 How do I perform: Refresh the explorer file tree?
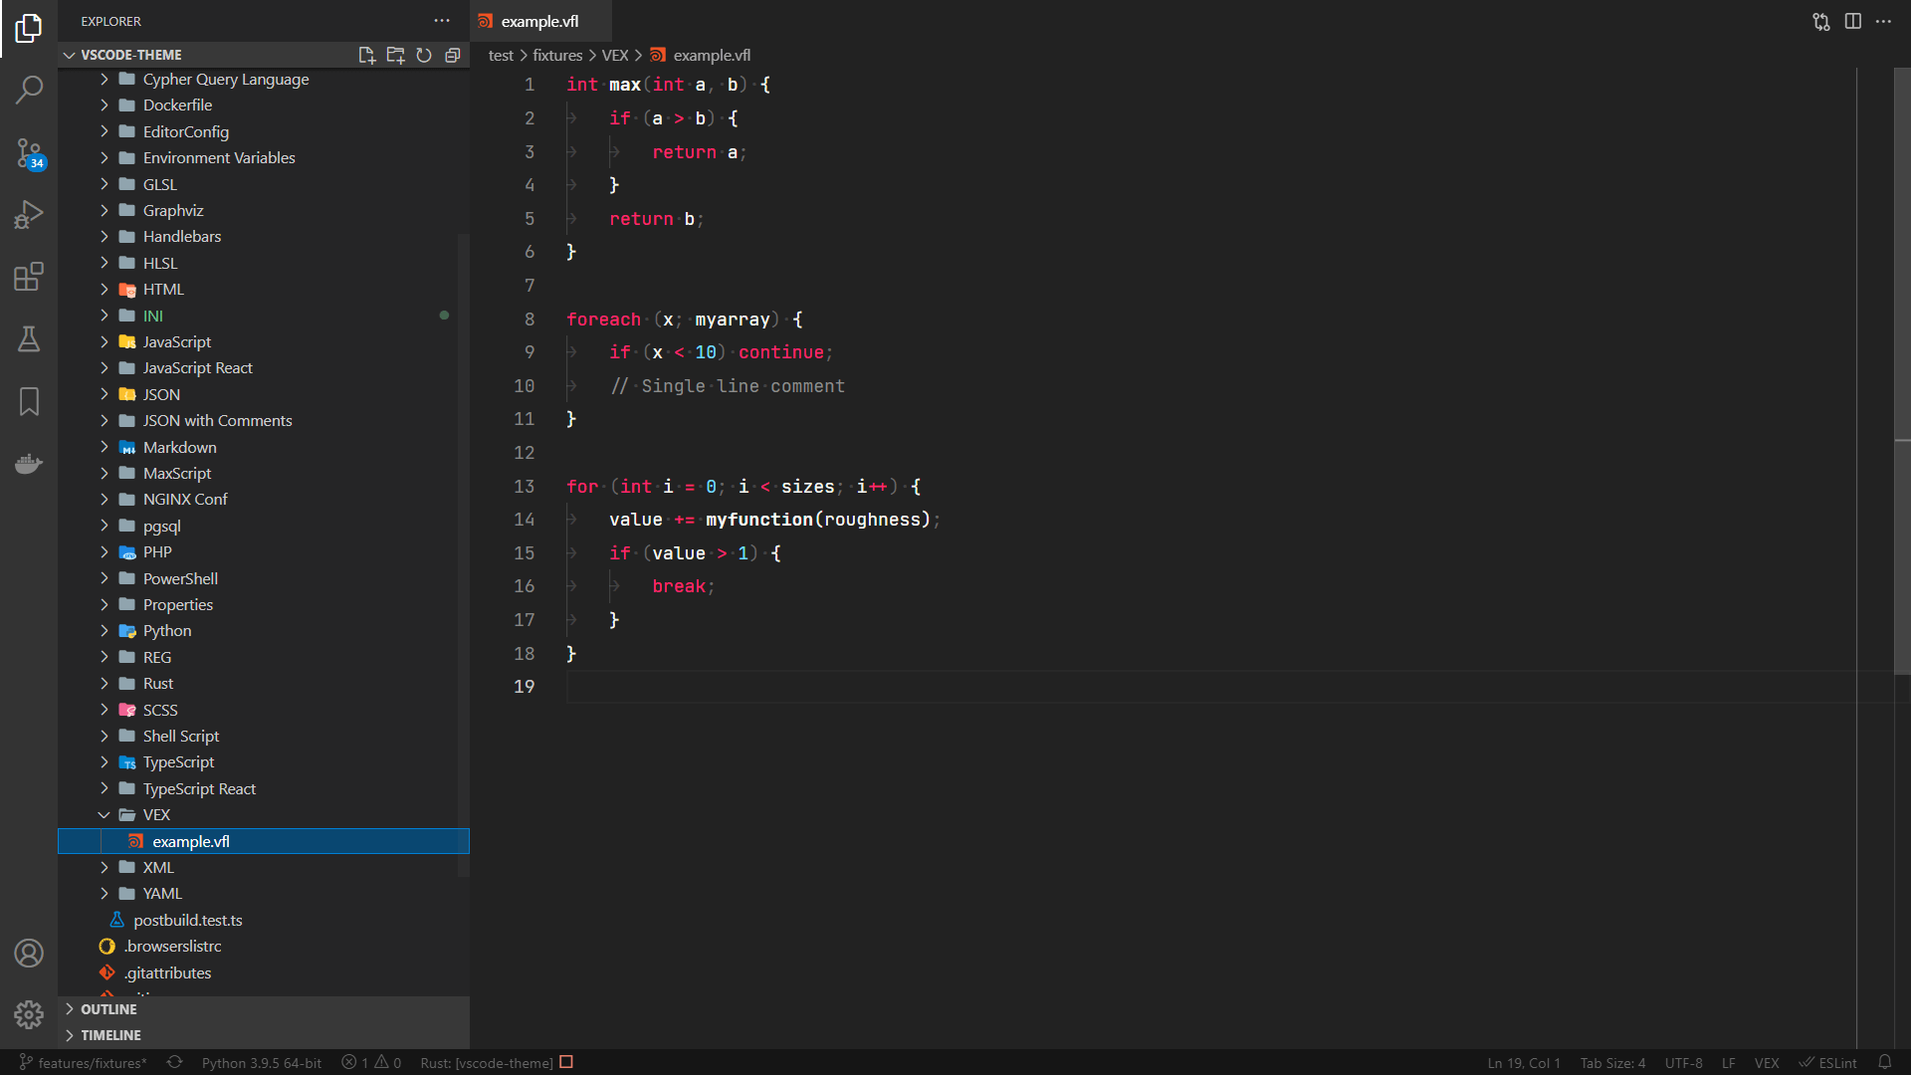(424, 55)
